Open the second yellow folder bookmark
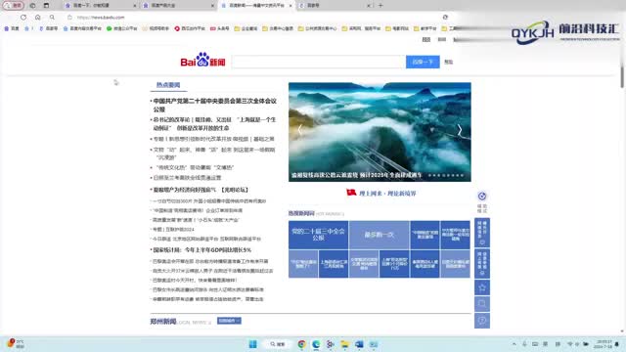This screenshot has width=626, height=352. pyautogui.click(x=278, y=28)
